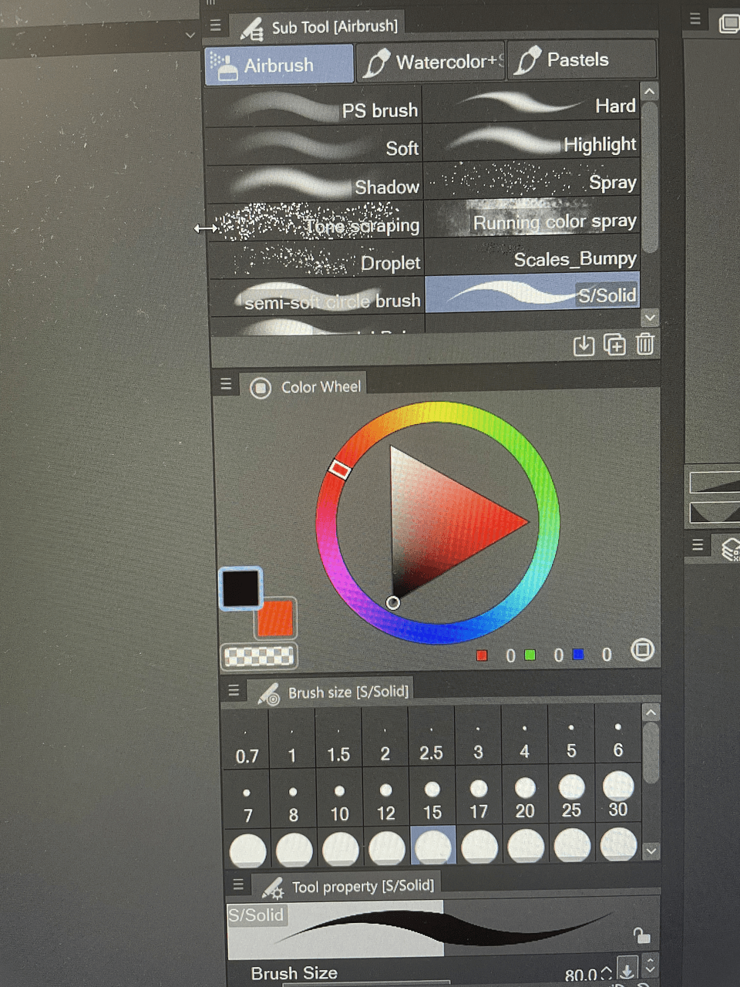The height and width of the screenshot is (987, 740).
Task: Click the sub tool list up arrow
Action: [649, 92]
